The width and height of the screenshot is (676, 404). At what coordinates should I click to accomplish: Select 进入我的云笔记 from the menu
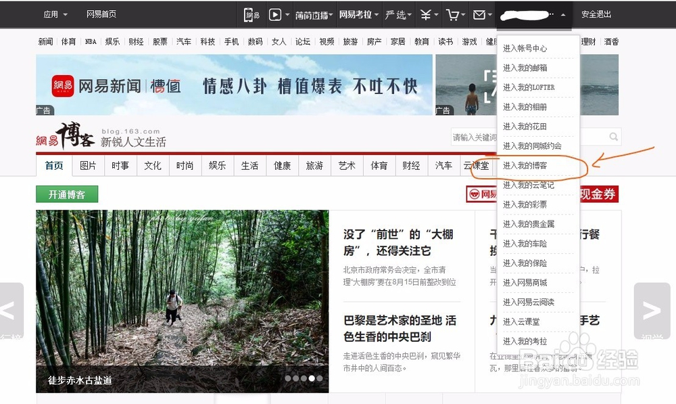point(529,185)
